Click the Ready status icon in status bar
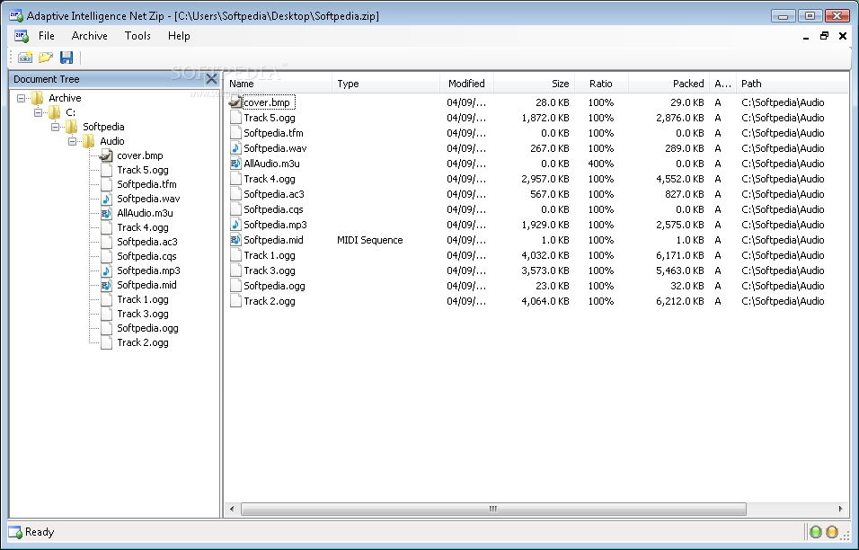The width and height of the screenshot is (859, 550). pyautogui.click(x=15, y=532)
